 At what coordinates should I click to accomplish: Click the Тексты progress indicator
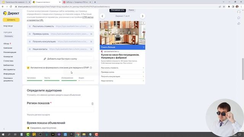52,79
